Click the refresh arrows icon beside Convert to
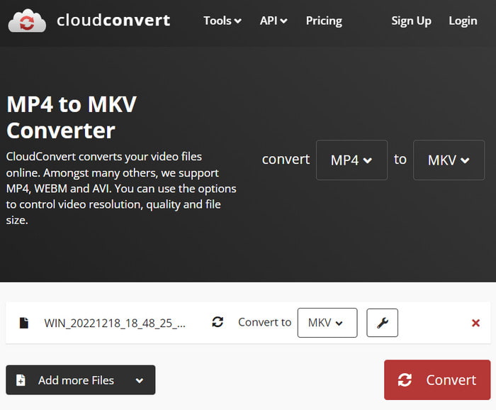Image resolution: width=496 pixels, height=410 pixels. pos(218,322)
